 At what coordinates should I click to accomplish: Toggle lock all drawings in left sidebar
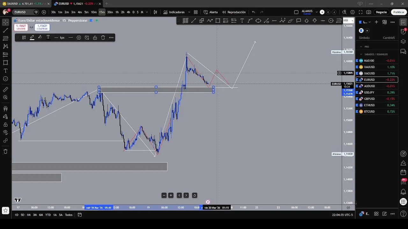click(x=5, y=125)
